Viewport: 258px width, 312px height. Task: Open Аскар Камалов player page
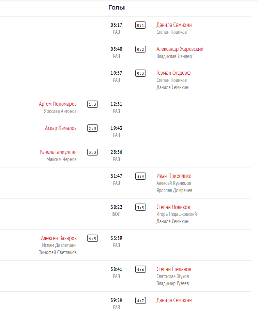click(61, 128)
